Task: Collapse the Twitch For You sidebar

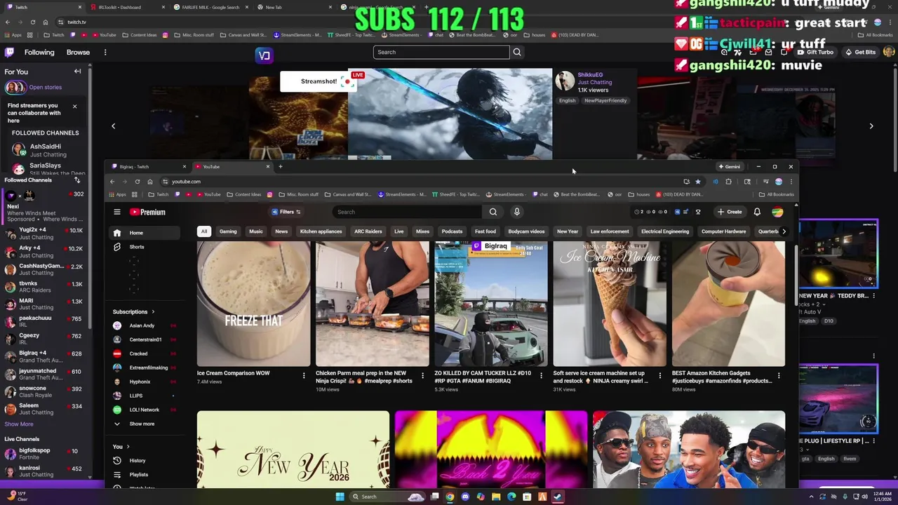Action: point(77,72)
